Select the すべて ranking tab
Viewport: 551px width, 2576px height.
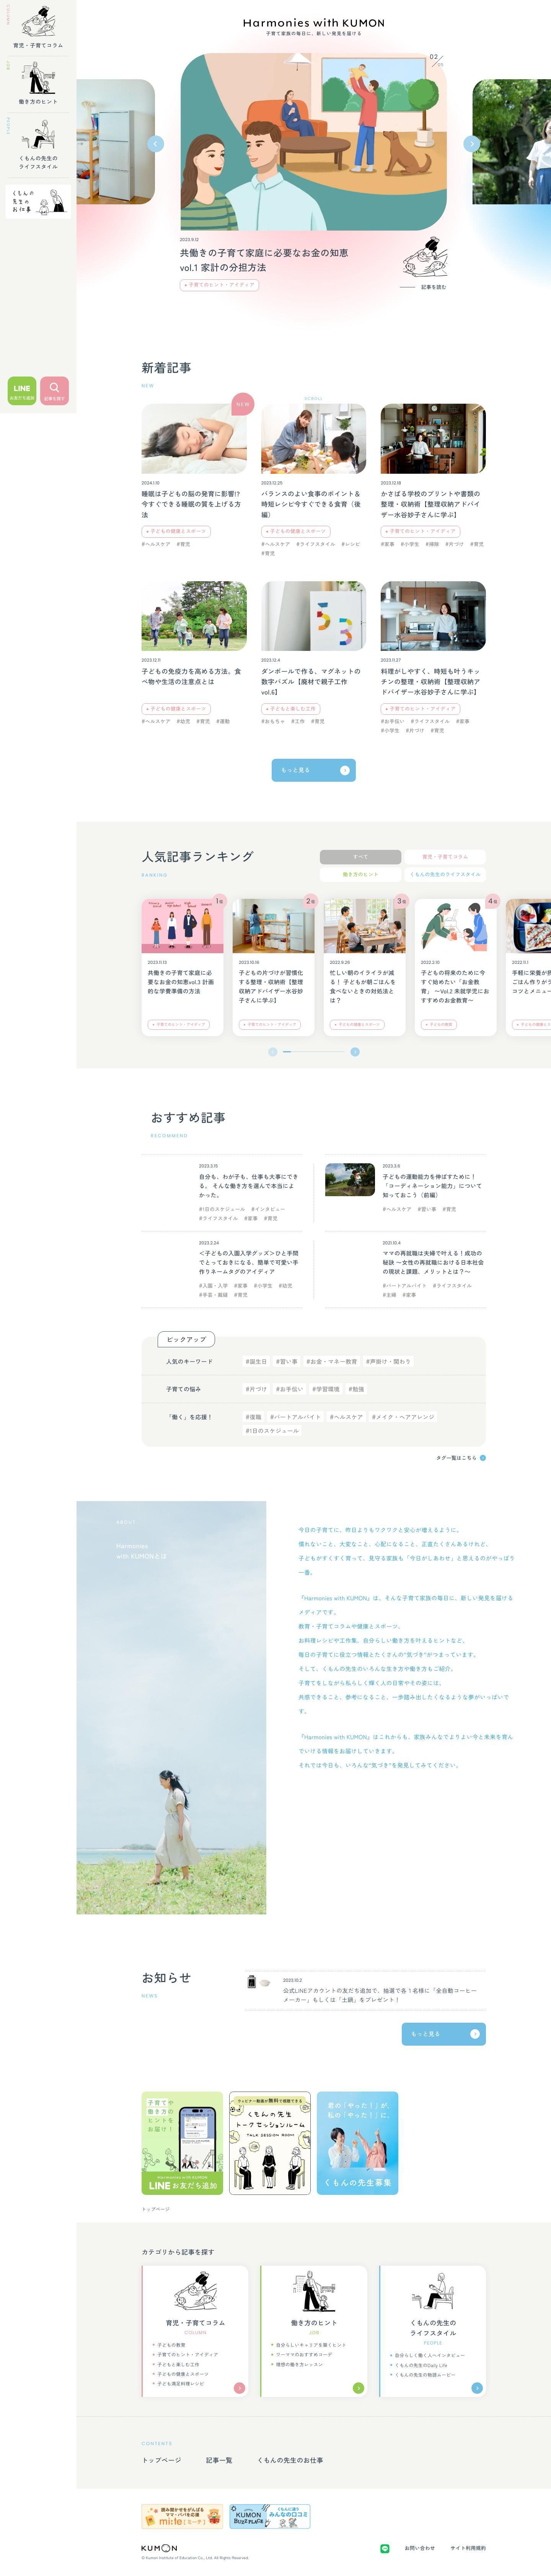click(x=360, y=856)
